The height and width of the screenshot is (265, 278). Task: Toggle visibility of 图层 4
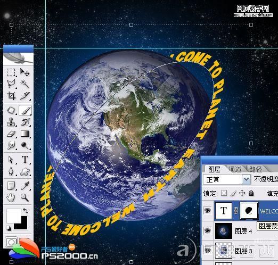pyautogui.click(x=208, y=230)
